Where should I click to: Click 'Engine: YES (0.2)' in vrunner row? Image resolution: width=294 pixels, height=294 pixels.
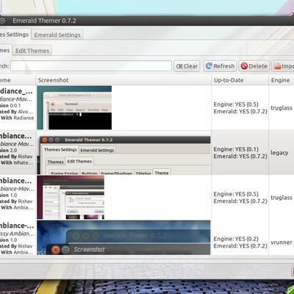pos(236,239)
